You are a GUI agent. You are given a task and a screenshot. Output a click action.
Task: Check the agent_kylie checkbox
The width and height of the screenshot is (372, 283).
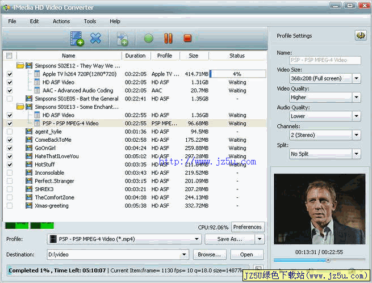pos(10,132)
